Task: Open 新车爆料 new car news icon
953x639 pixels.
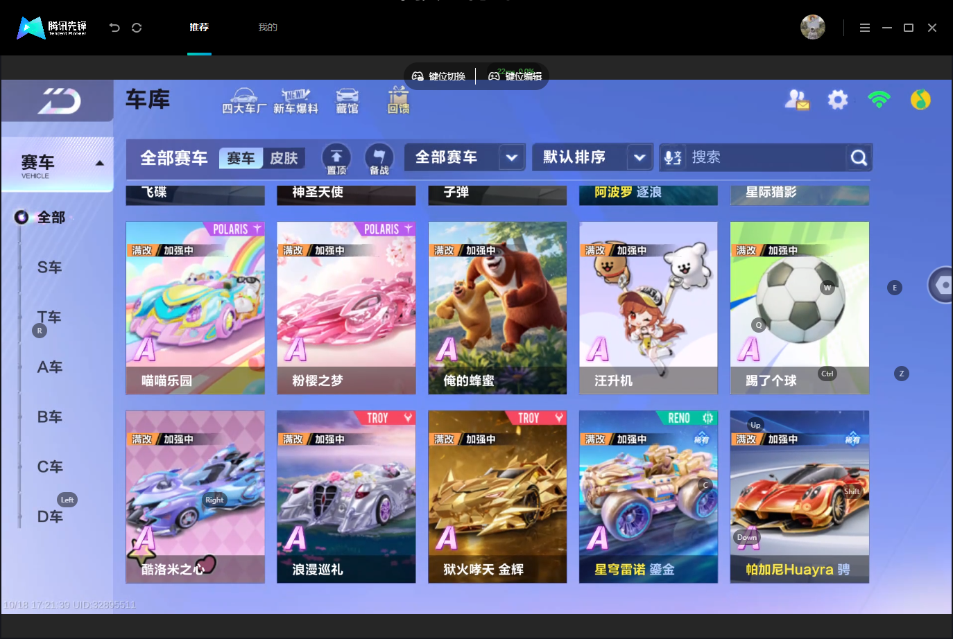Action: coord(295,100)
